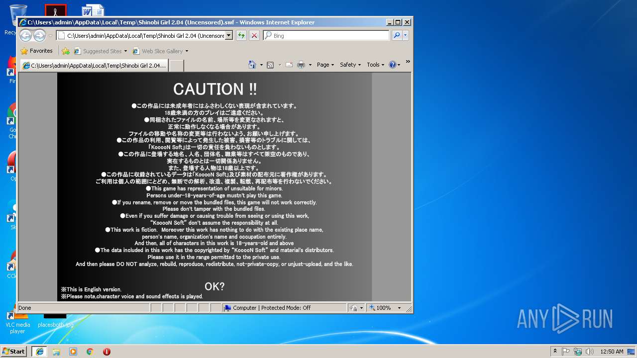The image size is (637, 358).
Task: Click Add to Favorites Bar icon
Action: pos(66,51)
